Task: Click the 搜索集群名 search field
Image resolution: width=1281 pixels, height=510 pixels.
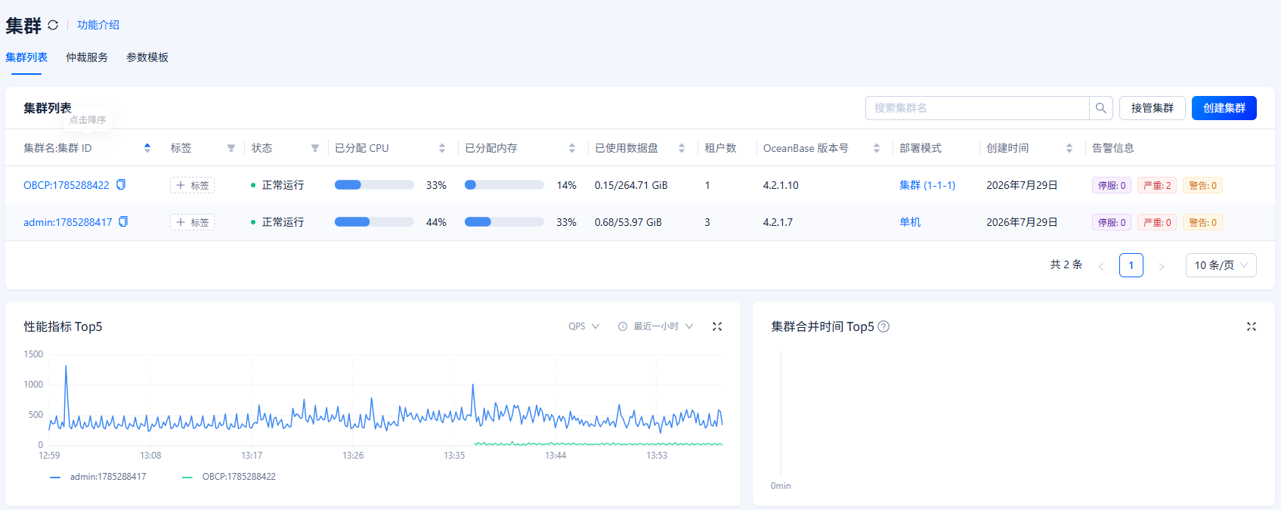Action: (x=977, y=108)
